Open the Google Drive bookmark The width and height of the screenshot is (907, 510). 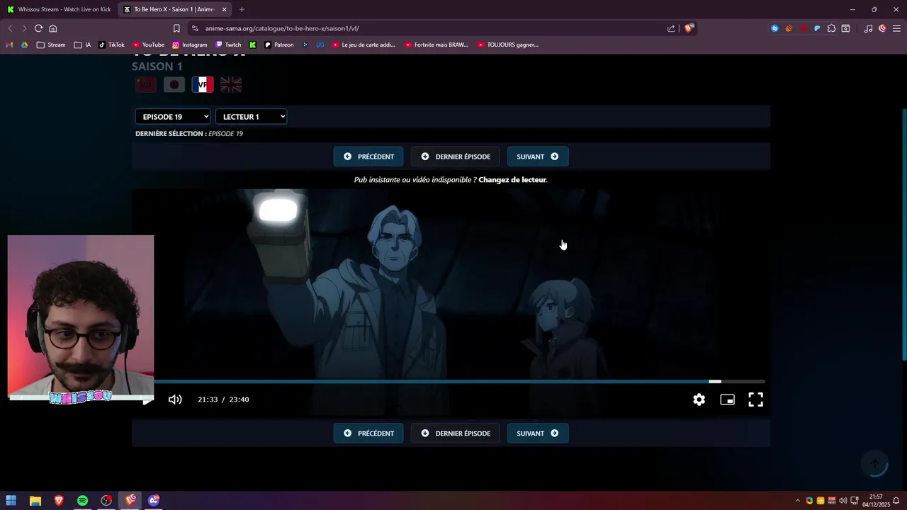pos(24,45)
